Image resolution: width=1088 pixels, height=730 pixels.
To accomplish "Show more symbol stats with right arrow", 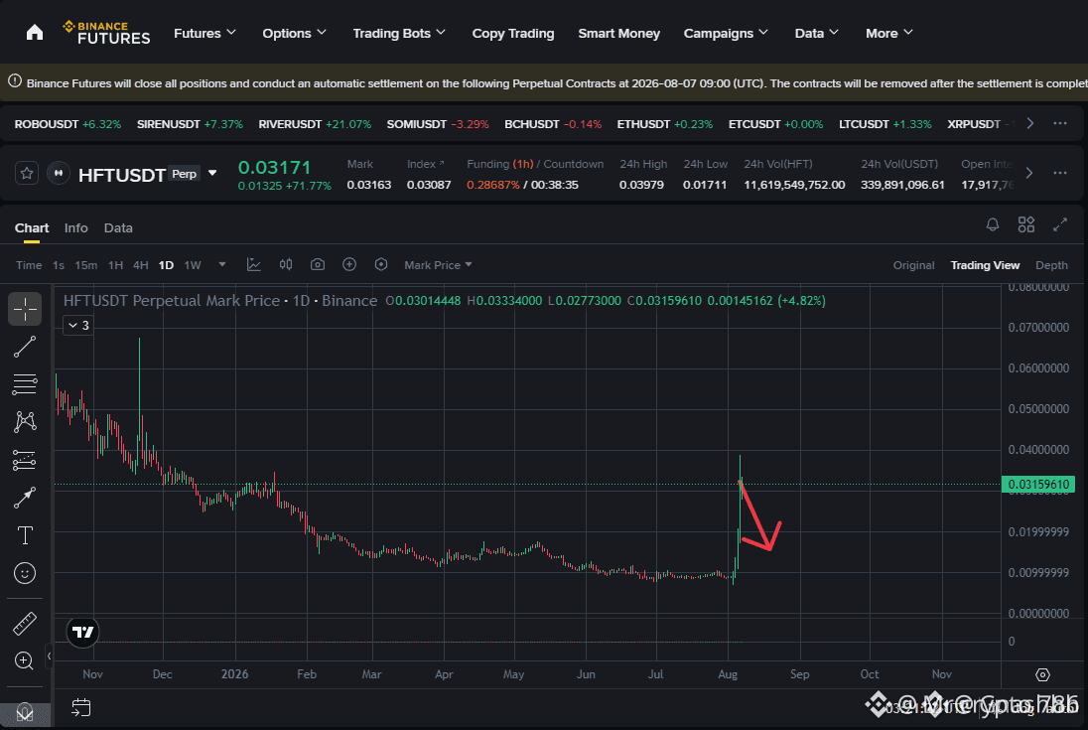I will tap(1029, 173).
